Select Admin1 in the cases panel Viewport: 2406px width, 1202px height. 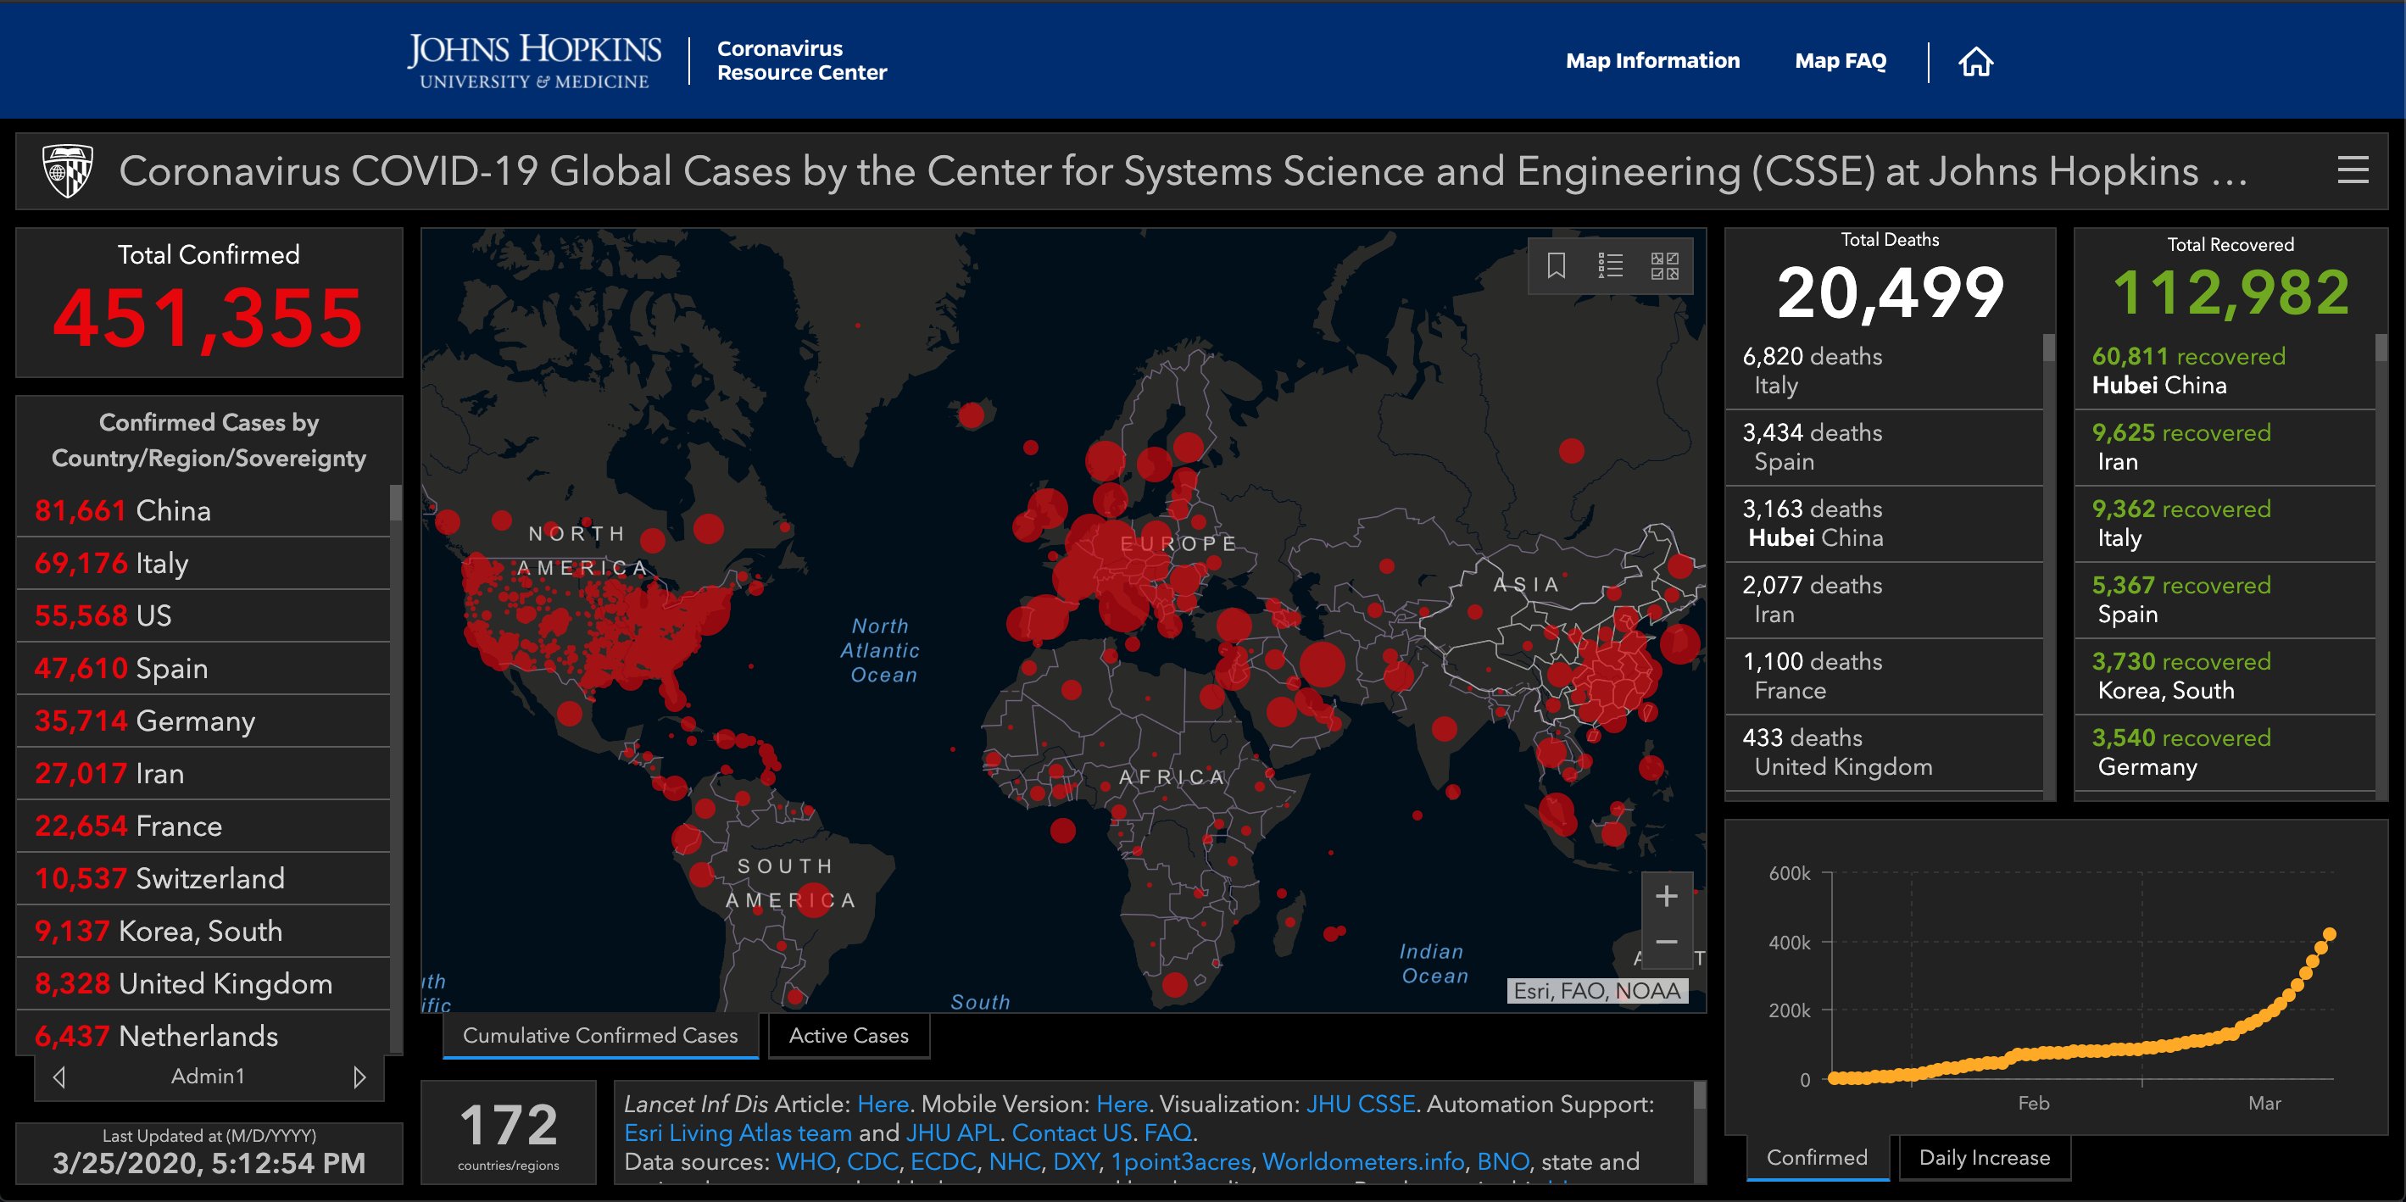[x=208, y=1076]
